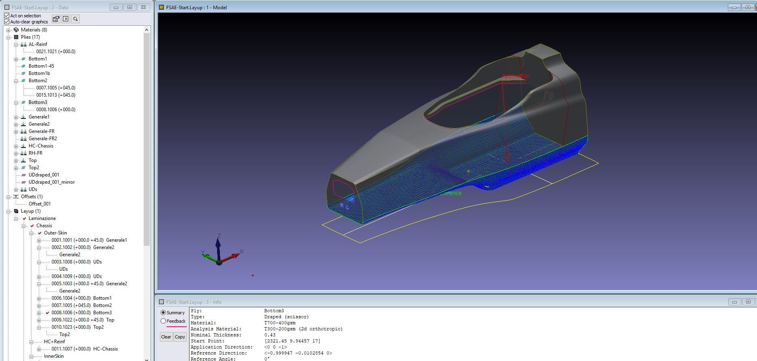Screen dimensions: 757x361
Task: Select the Feedback radio button
Action: click(163, 321)
